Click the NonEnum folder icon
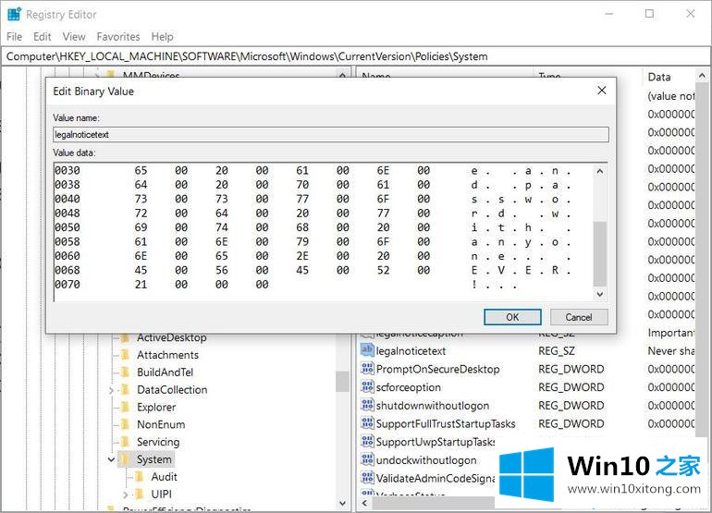The width and height of the screenshot is (712, 513). [x=125, y=425]
